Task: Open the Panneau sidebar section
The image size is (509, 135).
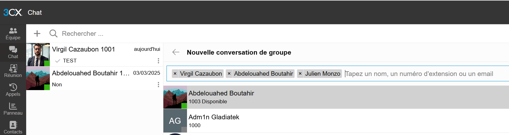Action: coord(13,109)
